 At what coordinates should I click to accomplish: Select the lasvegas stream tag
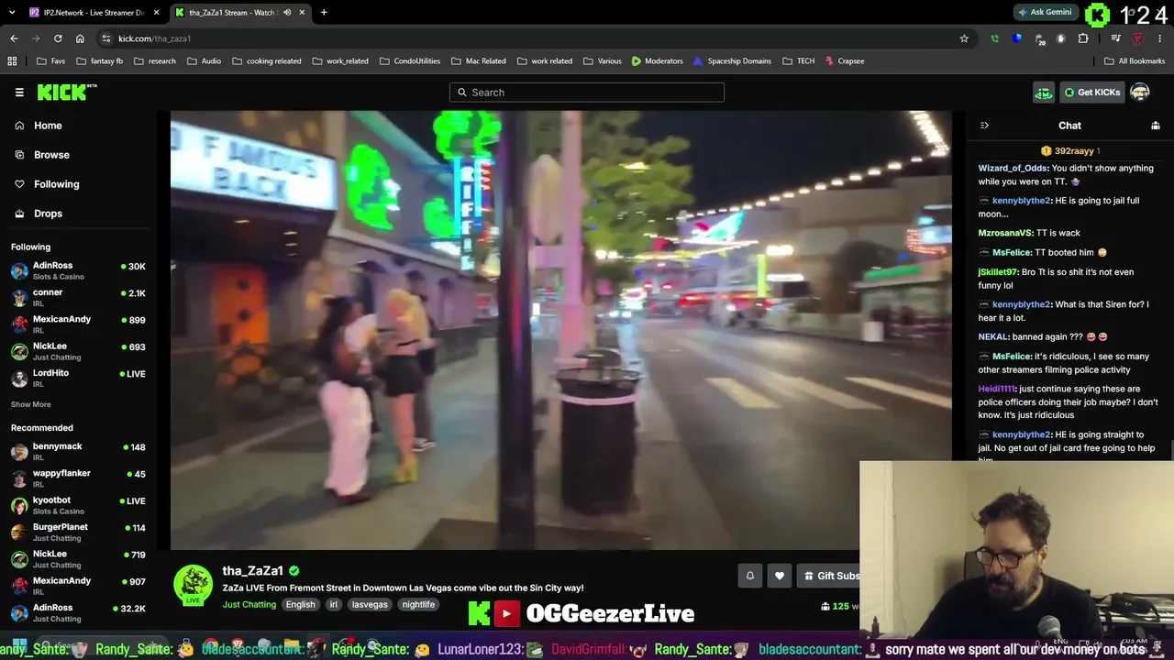[x=370, y=605]
